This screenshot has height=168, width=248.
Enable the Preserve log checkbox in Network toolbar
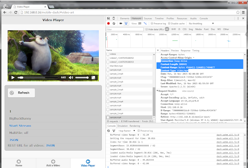[x=152, y=23]
